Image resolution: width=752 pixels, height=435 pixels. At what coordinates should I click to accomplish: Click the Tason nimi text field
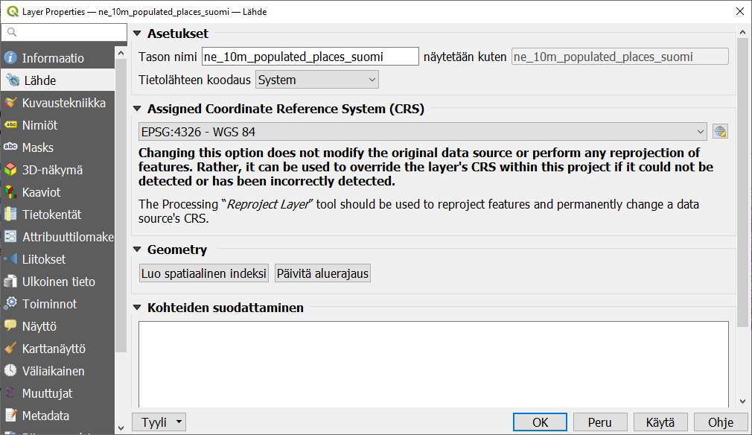pos(310,57)
